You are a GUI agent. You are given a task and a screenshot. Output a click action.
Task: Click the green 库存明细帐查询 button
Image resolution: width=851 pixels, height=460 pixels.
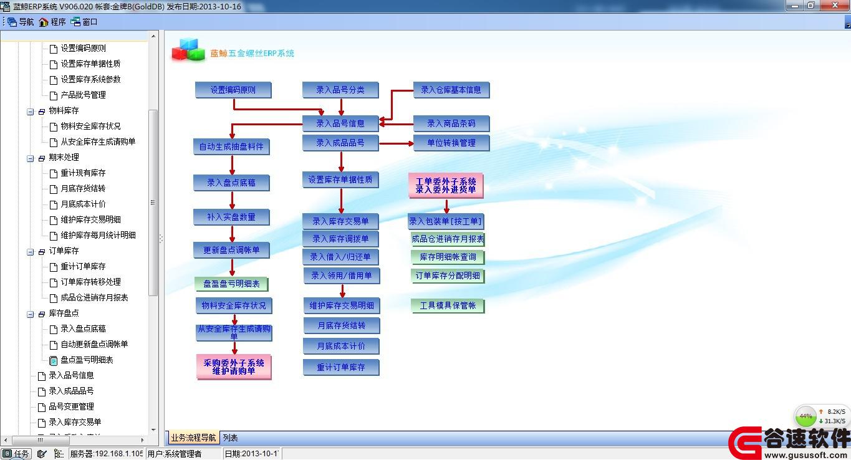click(448, 257)
